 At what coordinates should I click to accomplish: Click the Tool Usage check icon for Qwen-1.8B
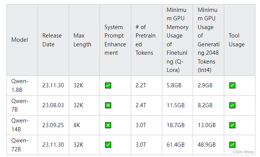pyautogui.click(x=232, y=85)
